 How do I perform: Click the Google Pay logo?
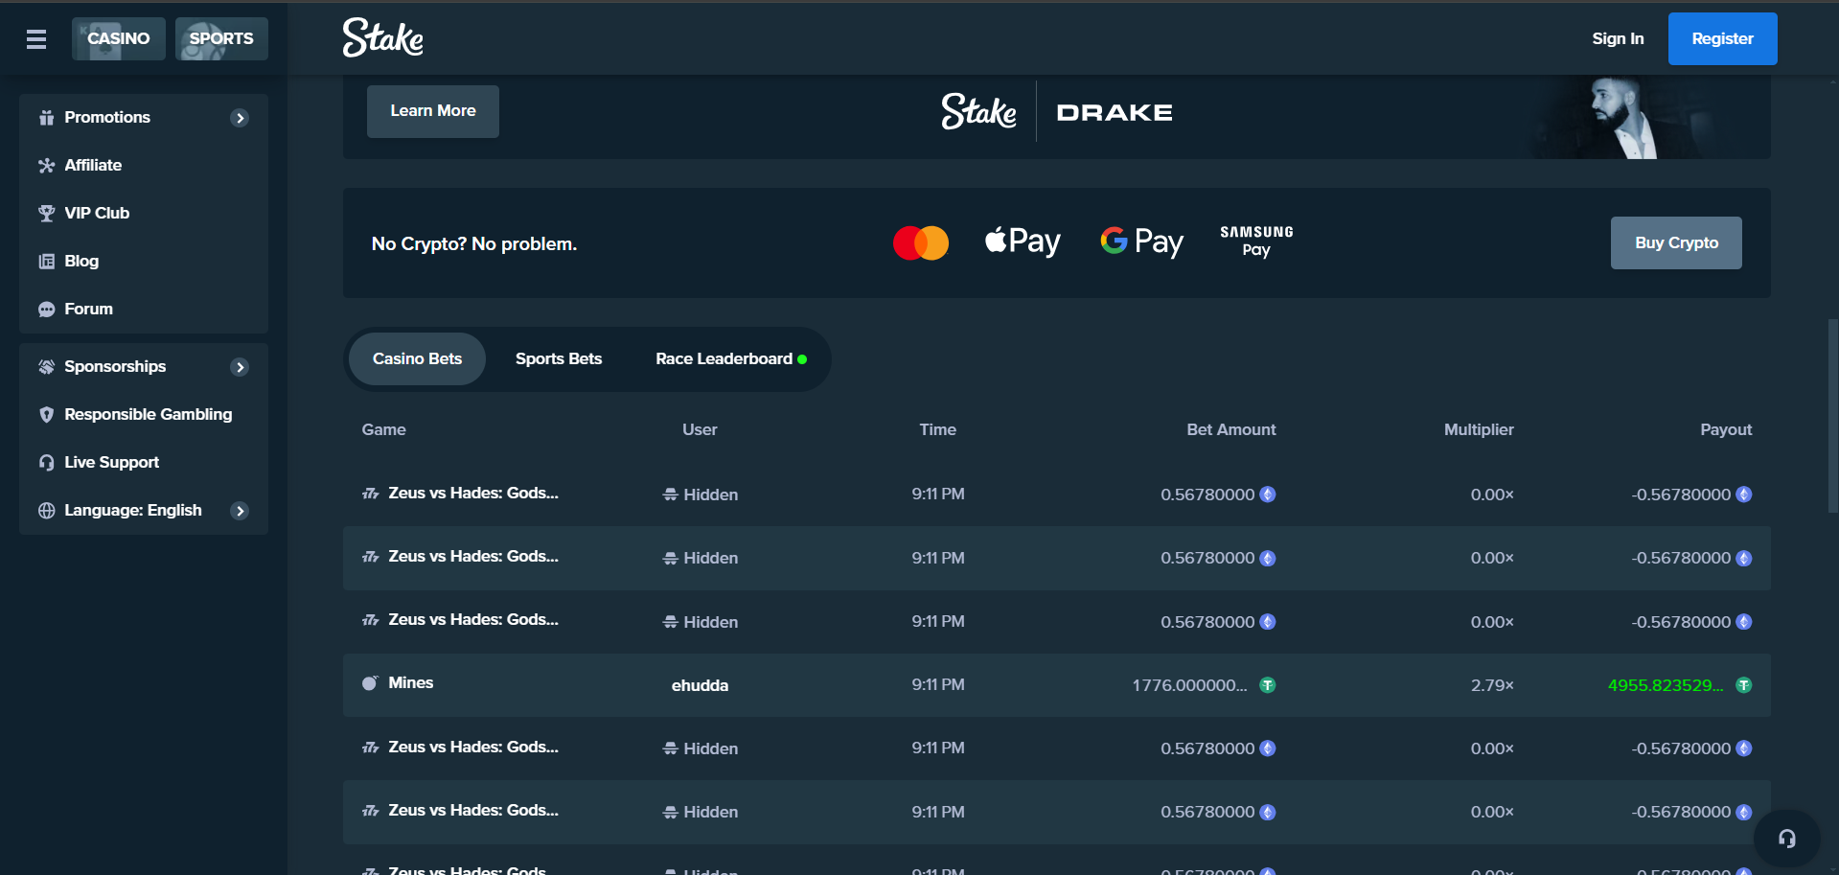coord(1141,242)
